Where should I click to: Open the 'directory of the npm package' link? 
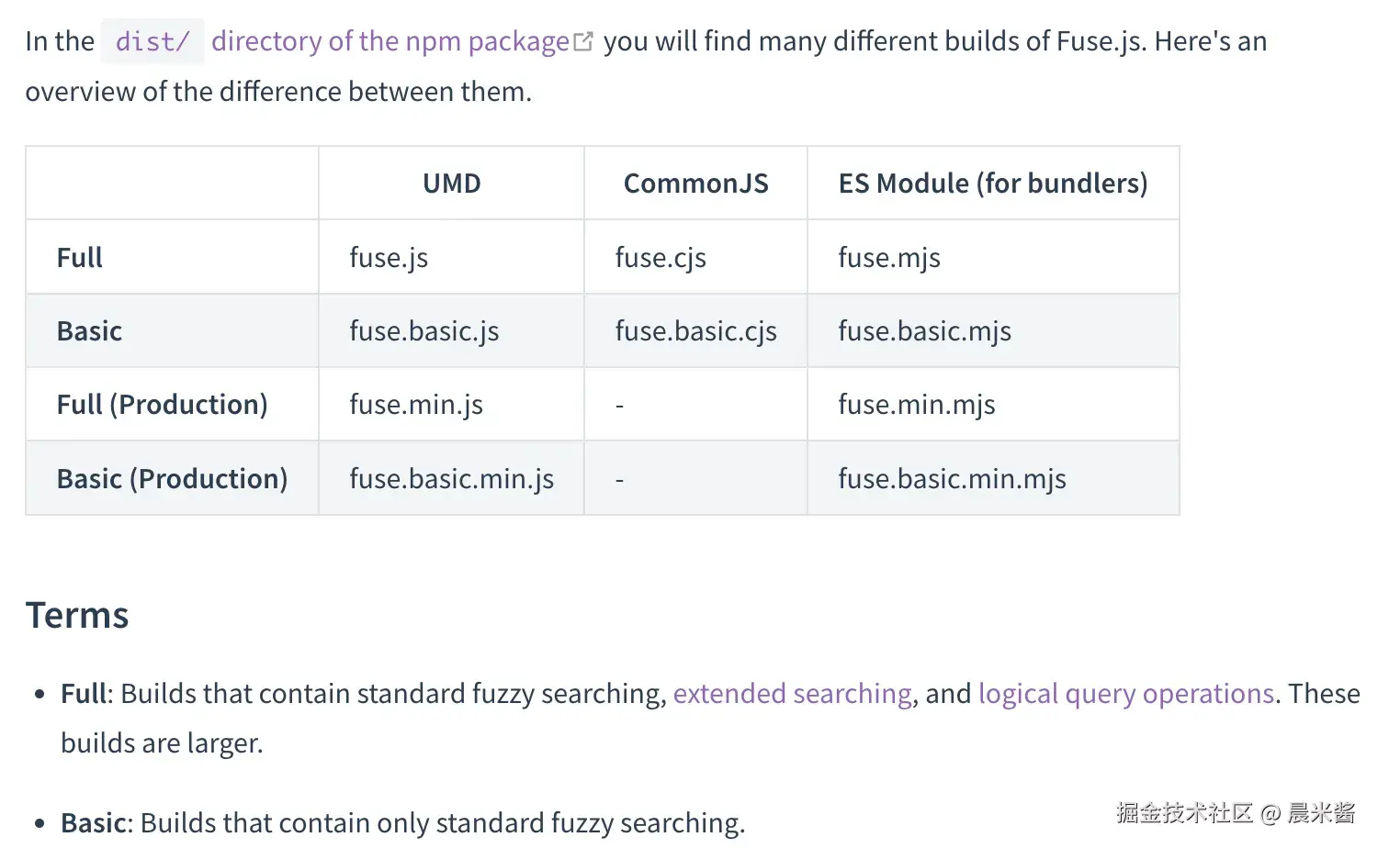click(x=390, y=41)
